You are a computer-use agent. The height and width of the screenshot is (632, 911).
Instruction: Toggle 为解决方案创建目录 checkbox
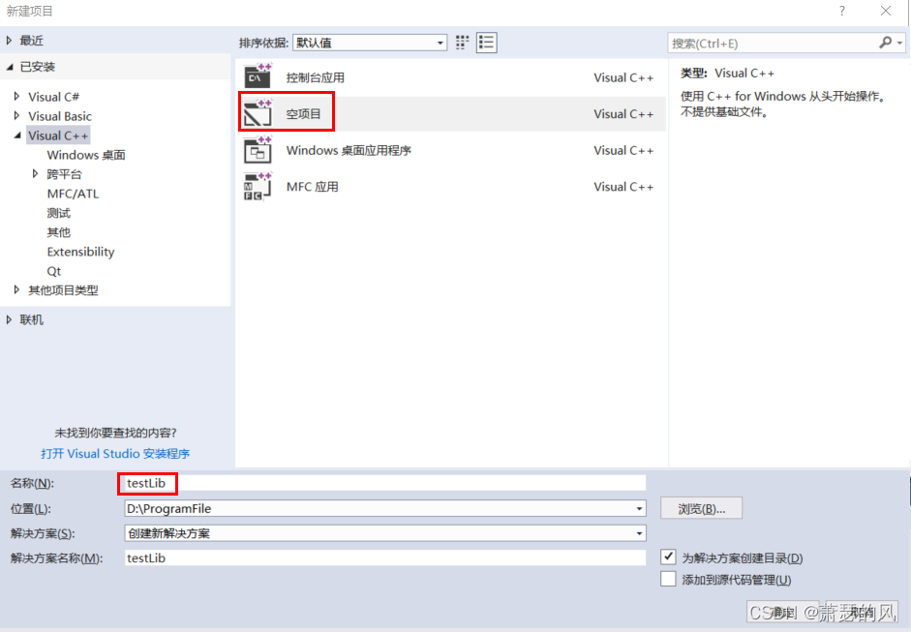click(x=668, y=557)
